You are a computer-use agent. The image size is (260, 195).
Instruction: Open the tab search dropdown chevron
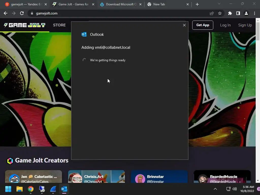[219, 4]
